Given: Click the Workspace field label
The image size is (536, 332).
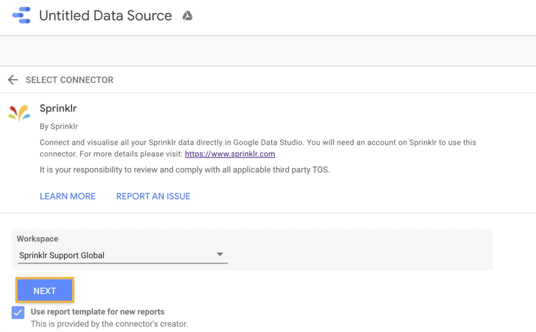Looking at the screenshot, I should coord(38,239).
